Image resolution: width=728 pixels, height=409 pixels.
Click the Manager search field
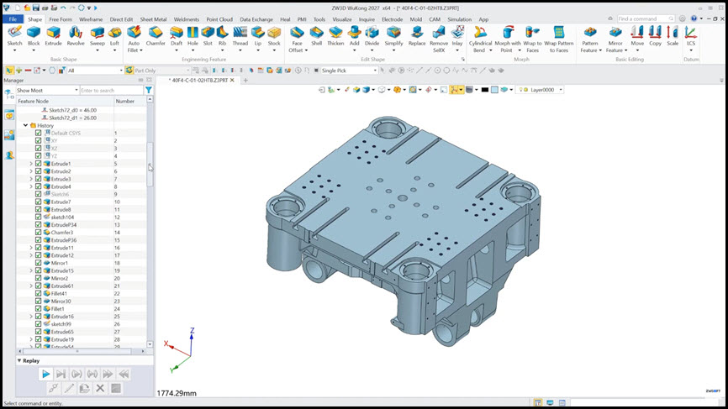[112, 91]
